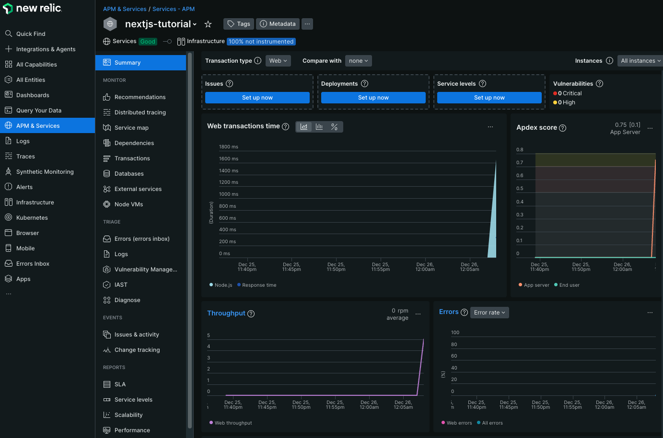This screenshot has height=438, width=663.
Task: Click the Errors Inbox tray icon
Action: [8, 263]
